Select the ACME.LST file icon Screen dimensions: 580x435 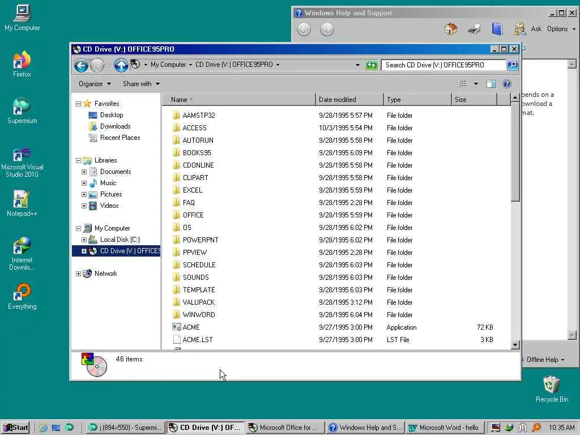(177, 340)
